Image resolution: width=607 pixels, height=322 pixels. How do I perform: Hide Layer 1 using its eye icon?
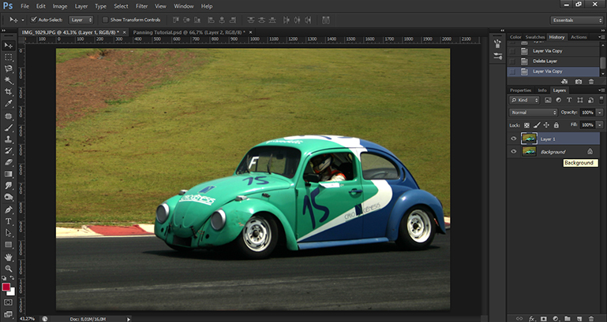coord(514,139)
